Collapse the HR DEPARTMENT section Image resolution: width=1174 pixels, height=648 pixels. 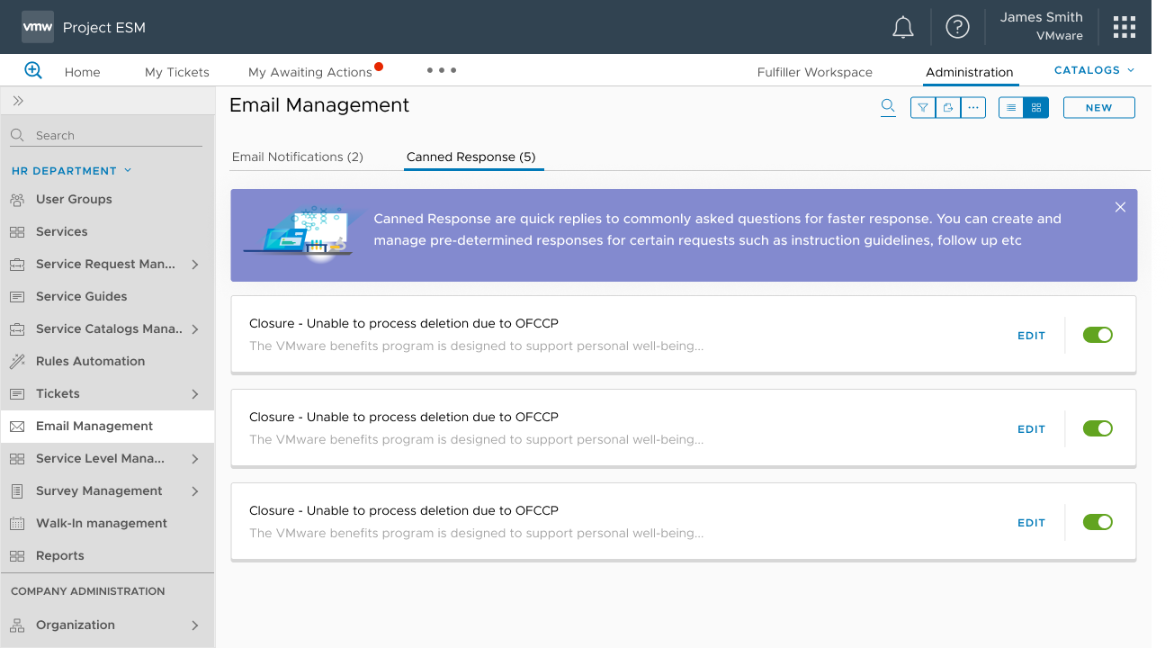tap(126, 170)
